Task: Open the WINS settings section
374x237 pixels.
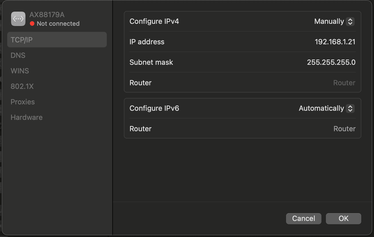Action: coord(20,71)
